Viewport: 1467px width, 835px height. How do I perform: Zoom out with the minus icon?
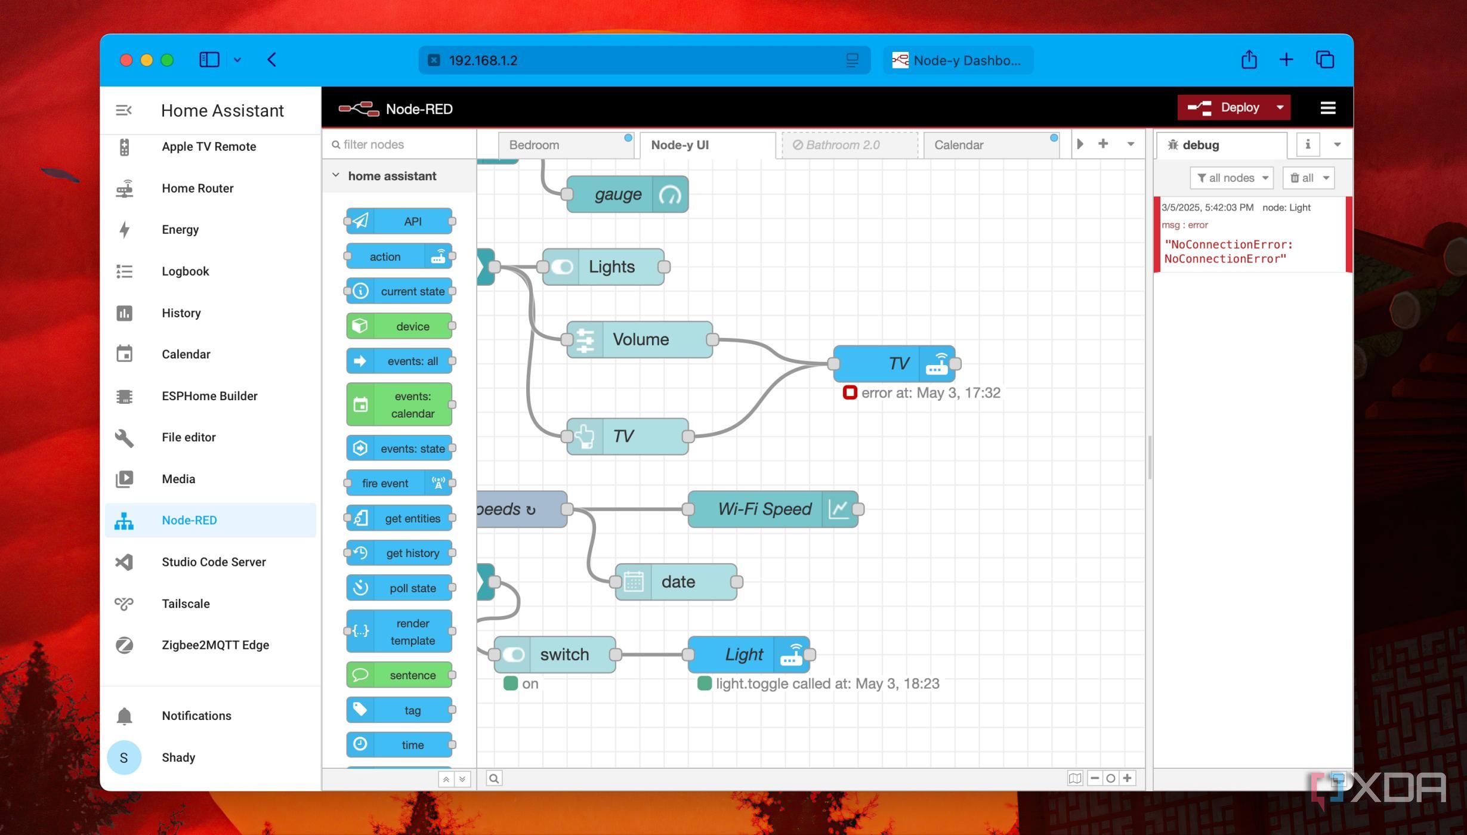point(1094,778)
